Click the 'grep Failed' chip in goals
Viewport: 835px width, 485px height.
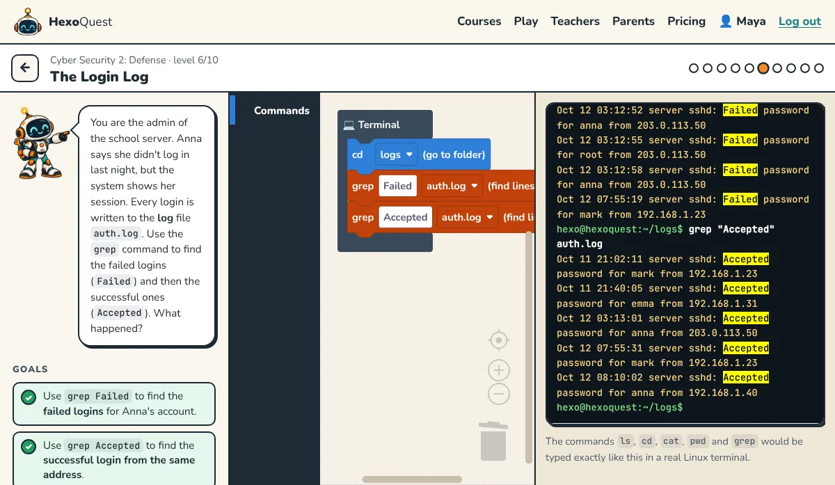[x=98, y=396]
